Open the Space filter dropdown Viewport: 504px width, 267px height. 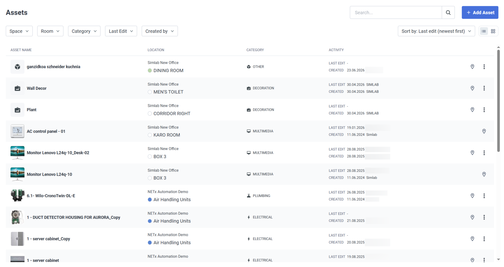[x=19, y=31]
